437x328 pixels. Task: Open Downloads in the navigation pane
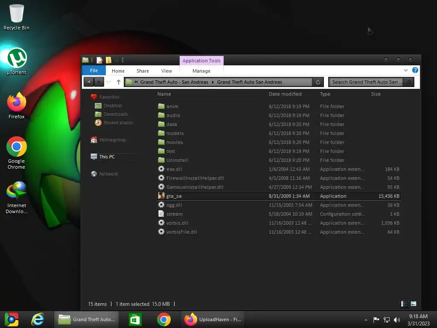pyautogui.click(x=111, y=114)
